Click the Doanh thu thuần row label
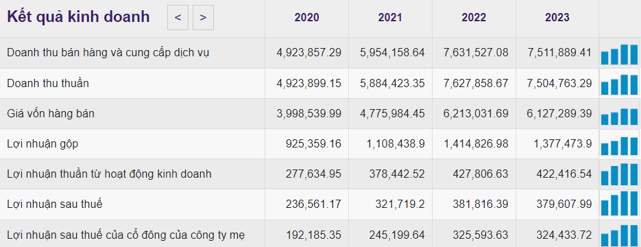This screenshot has height=247, width=641. (x=48, y=84)
